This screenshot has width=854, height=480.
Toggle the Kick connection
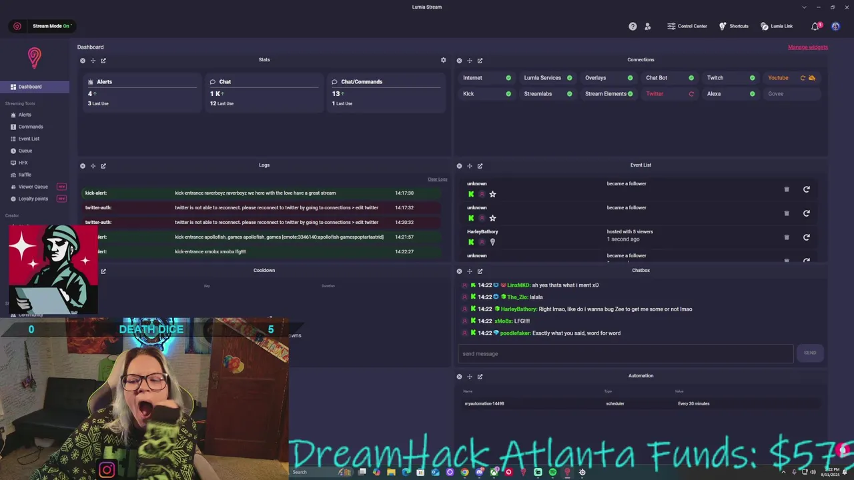pyautogui.click(x=487, y=94)
